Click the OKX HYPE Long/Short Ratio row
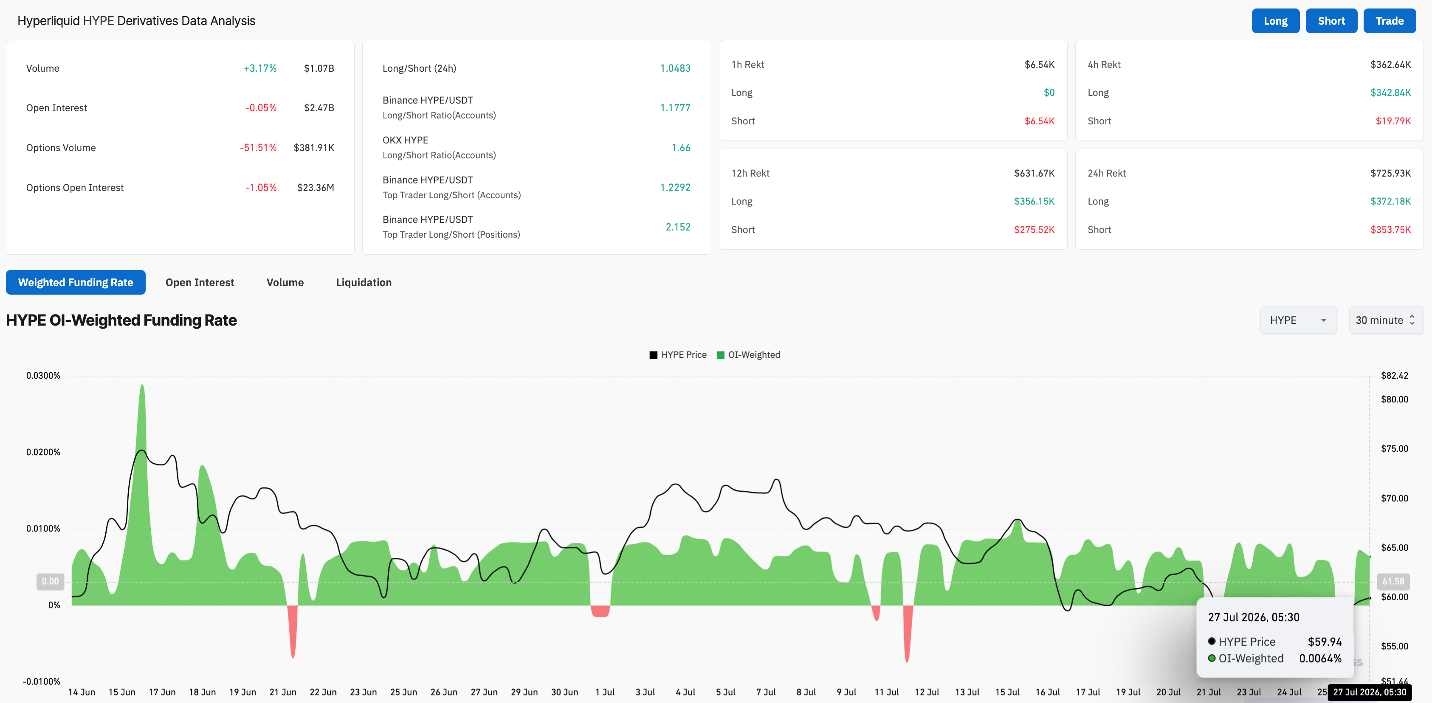Screen dimensions: 1432x703 pos(536,148)
